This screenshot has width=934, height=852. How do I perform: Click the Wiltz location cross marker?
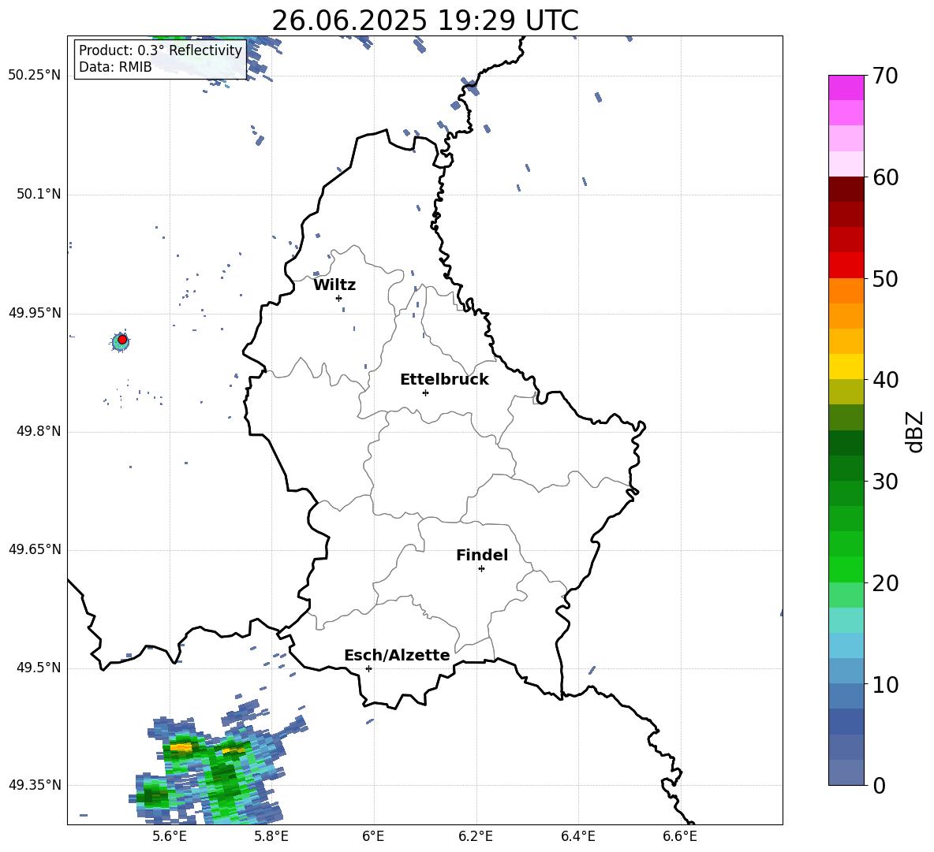coord(339,298)
